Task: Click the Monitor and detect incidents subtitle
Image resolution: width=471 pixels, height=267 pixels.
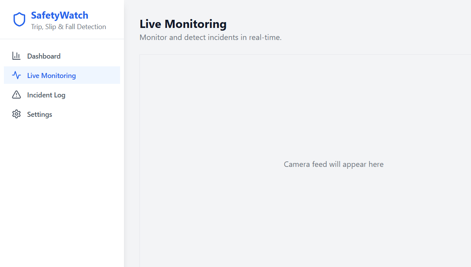Action: tap(211, 38)
